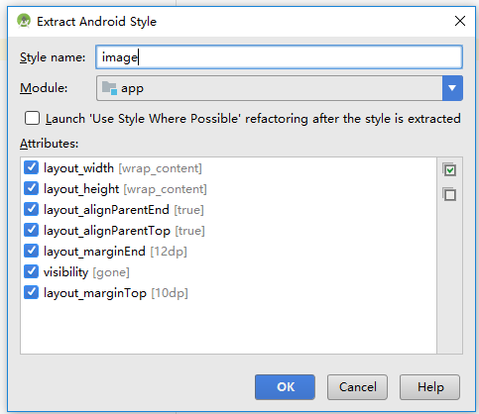Toggle the layout_alignParentEnd checkbox
Image resolution: width=479 pixels, height=414 pixels.
pyautogui.click(x=31, y=209)
